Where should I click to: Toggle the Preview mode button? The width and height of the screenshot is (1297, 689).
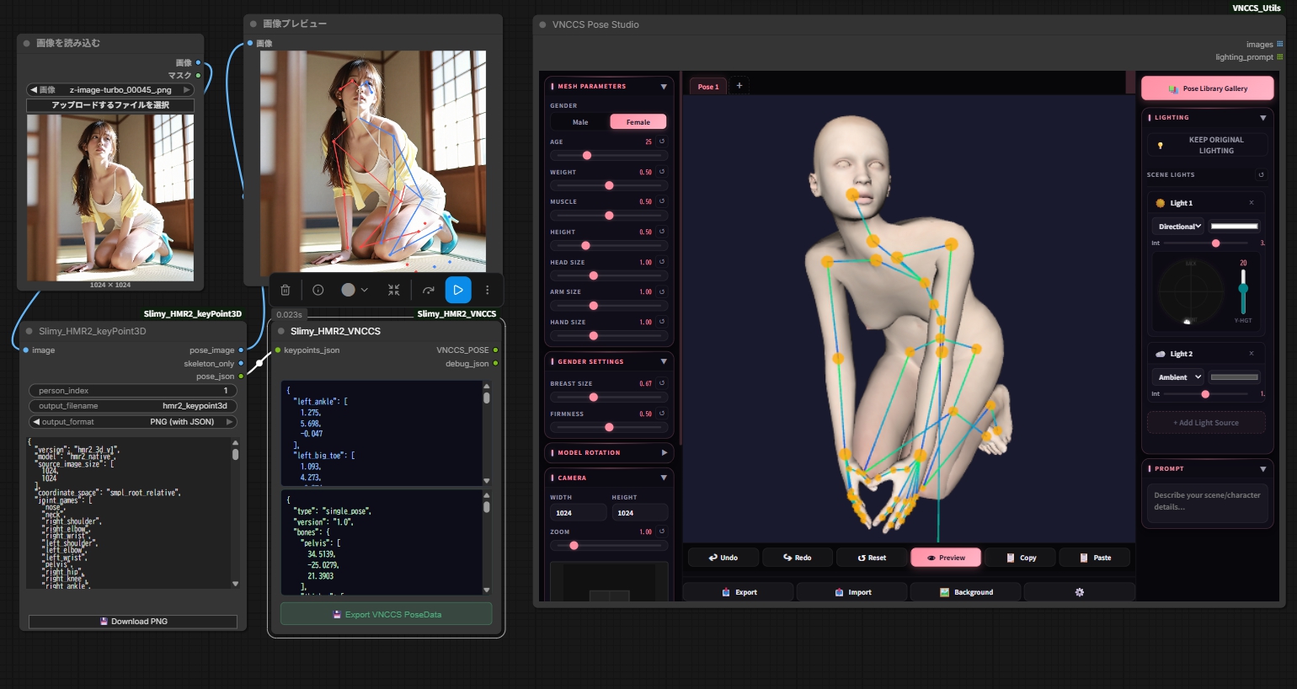pos(946,558)
